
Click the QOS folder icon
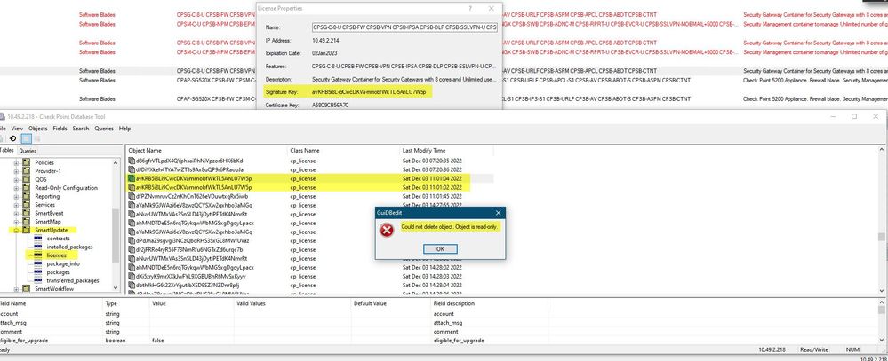coord(27,180)
